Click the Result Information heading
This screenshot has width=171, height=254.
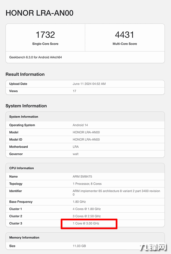point(25,74)
